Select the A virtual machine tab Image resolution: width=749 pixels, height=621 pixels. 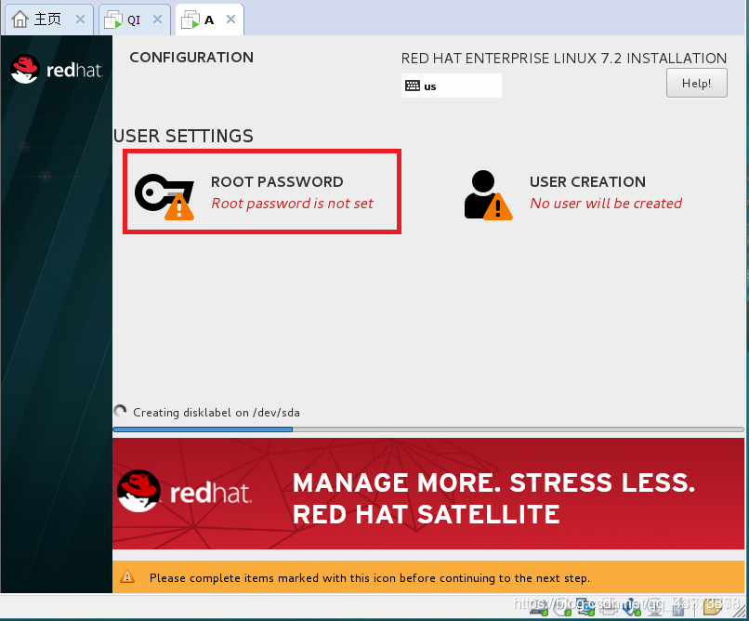[x=209, y=20]
